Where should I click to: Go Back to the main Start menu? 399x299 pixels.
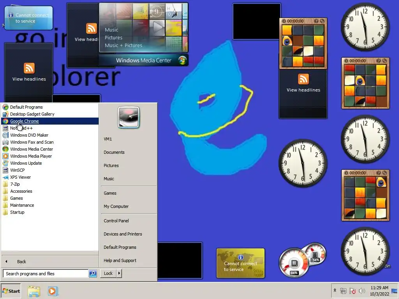pos(50,261)
